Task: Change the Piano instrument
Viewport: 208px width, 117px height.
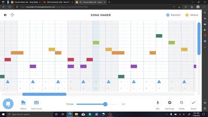Action: point(23,104)
